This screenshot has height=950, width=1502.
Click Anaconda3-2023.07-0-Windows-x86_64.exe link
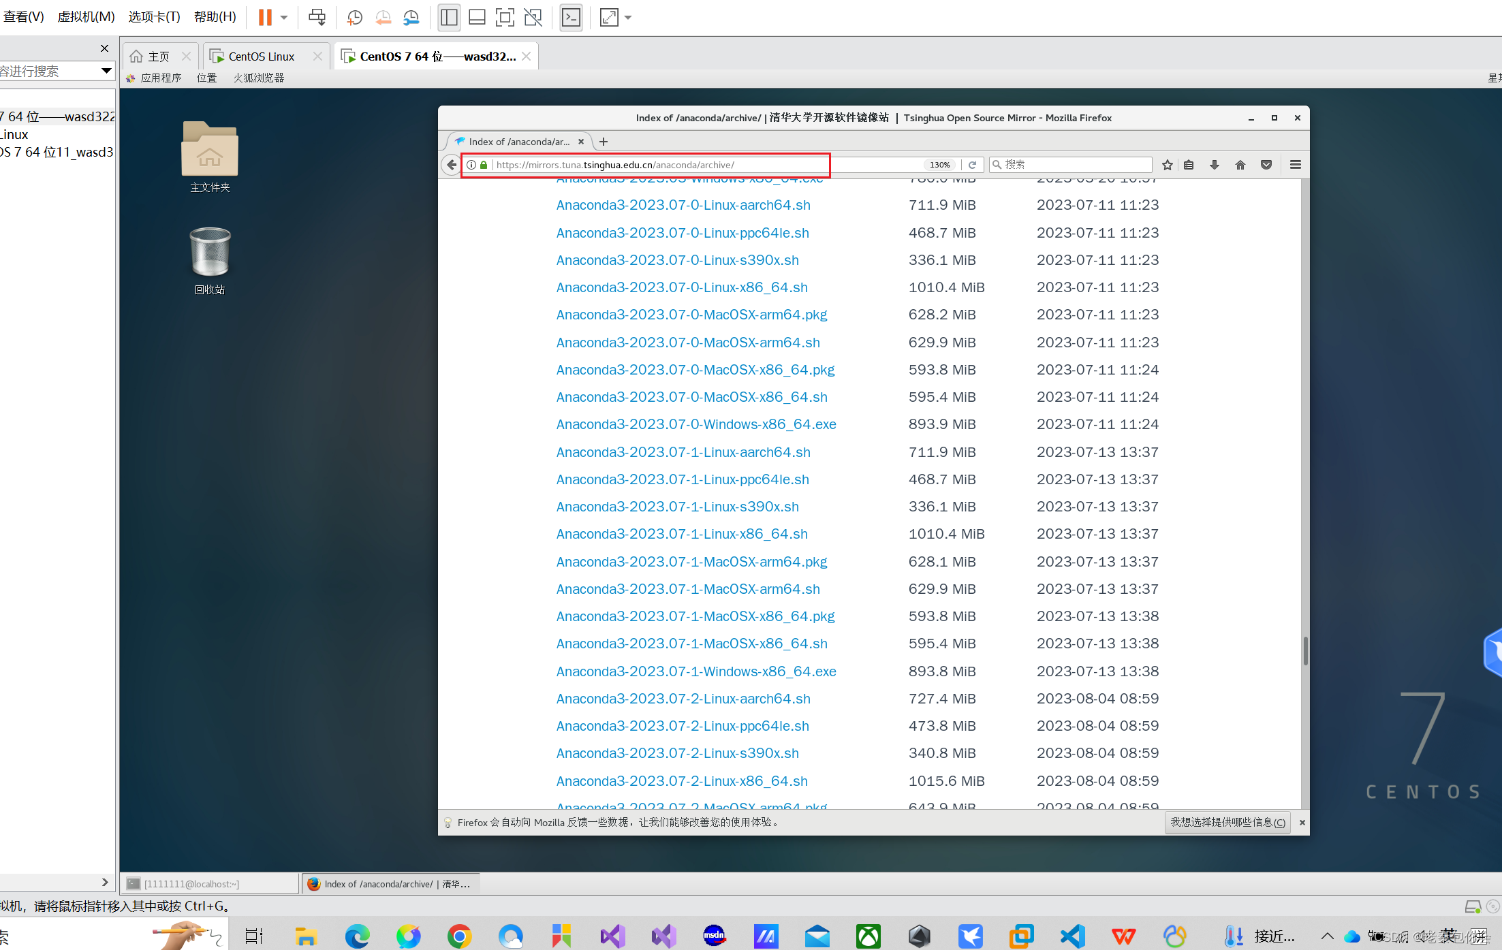696,424
